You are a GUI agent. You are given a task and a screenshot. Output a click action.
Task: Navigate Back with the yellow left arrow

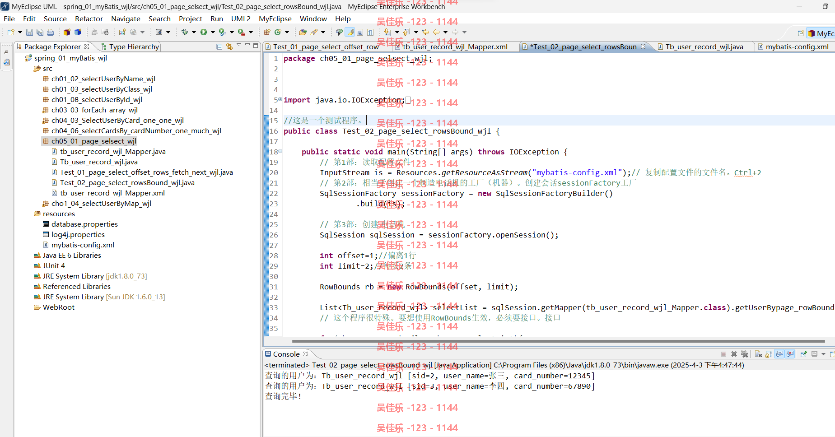[x=436, y=32]
